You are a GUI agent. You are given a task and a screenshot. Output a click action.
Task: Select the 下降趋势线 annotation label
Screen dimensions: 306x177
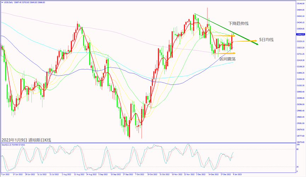click(238, 23)
